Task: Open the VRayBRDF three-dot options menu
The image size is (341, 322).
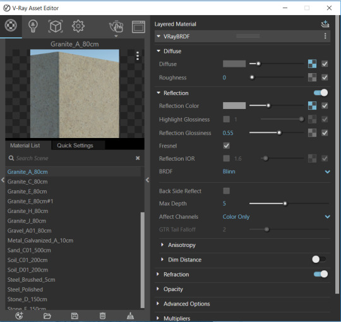Action: point(325,36)
